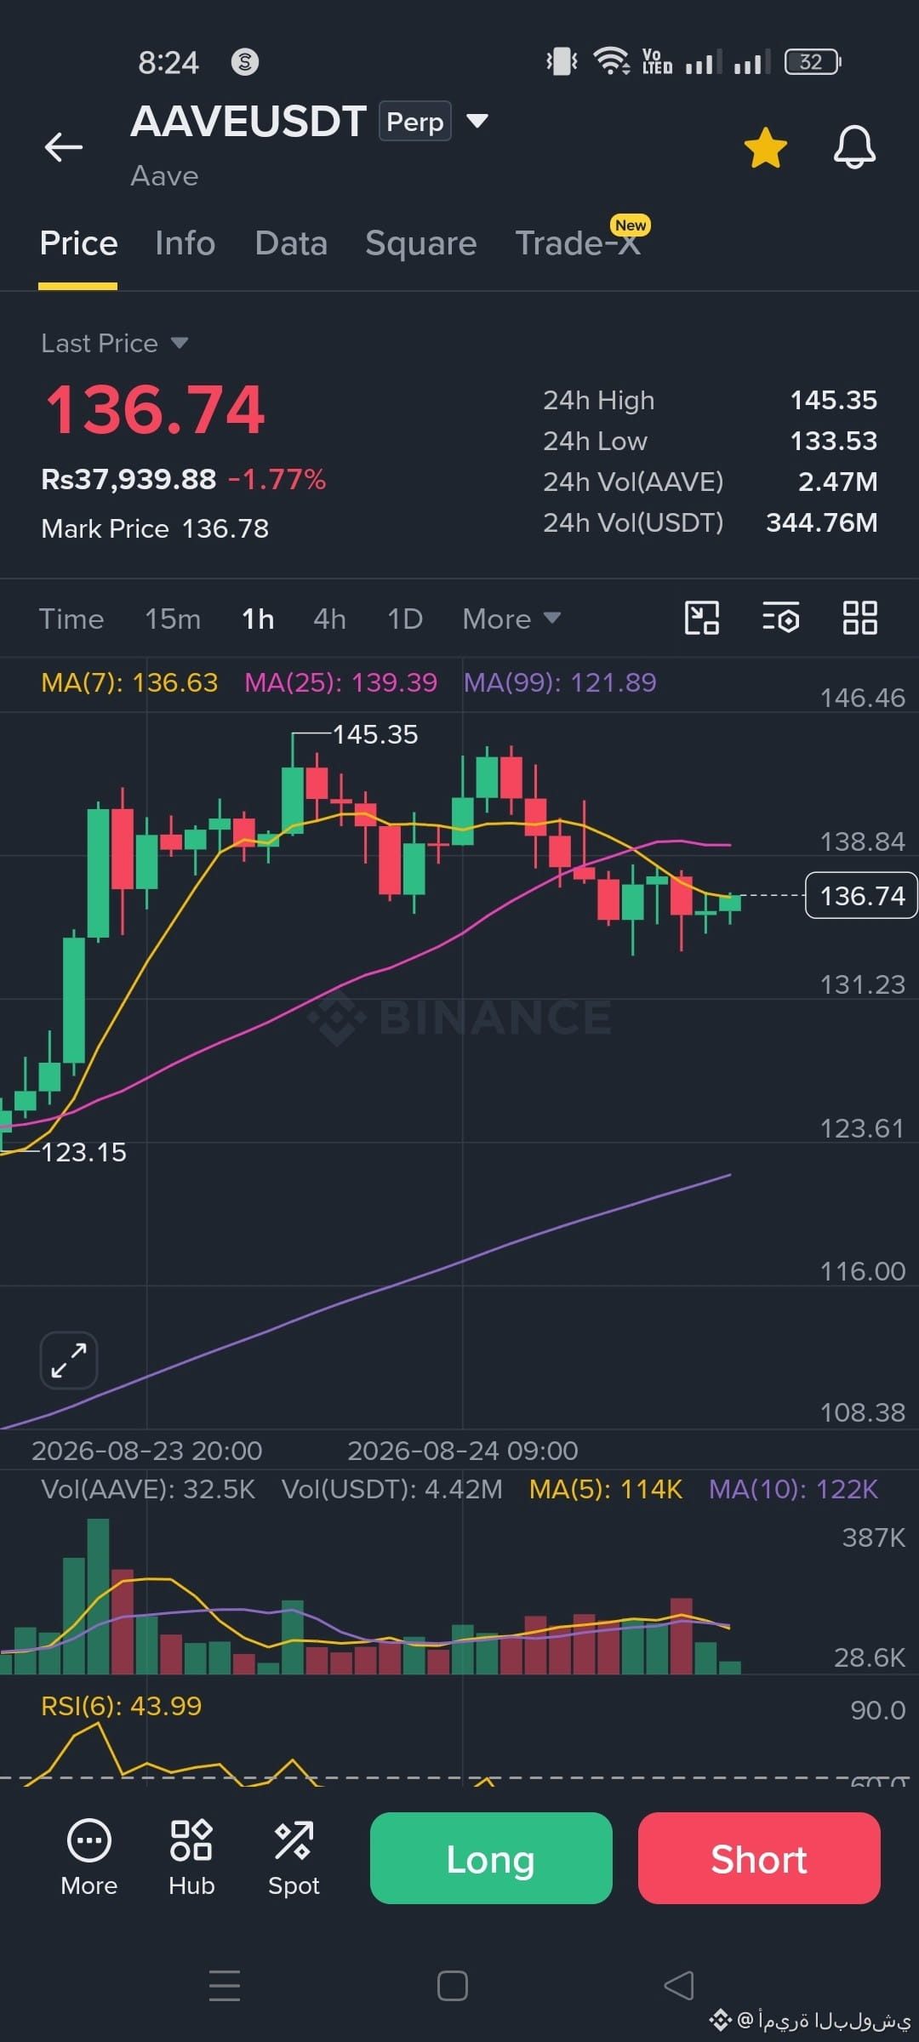Viewport: 919px width, 2042px height.
Task: Open price alert bell
Action: (x=854, y=147)
